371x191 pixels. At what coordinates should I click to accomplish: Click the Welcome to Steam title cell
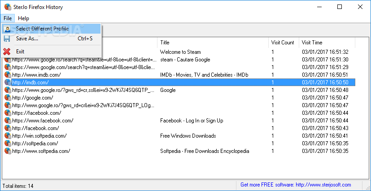click(180, 52)
